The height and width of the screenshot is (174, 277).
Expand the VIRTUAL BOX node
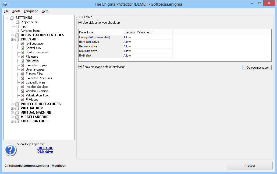(x=12, y=108)
